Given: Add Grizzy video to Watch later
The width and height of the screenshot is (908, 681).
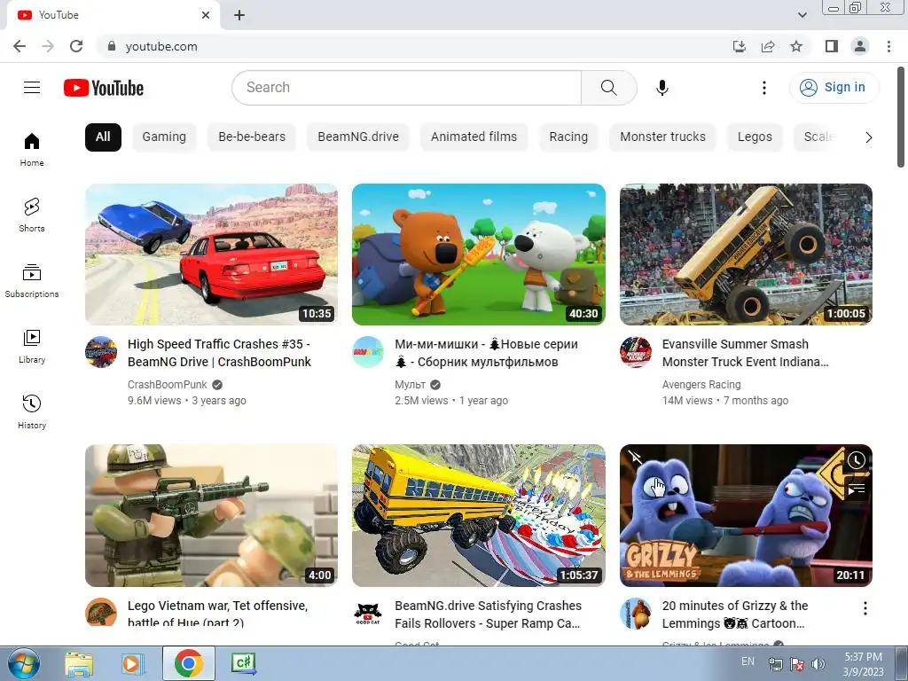Looking at the screenshot, I should 857,460.
